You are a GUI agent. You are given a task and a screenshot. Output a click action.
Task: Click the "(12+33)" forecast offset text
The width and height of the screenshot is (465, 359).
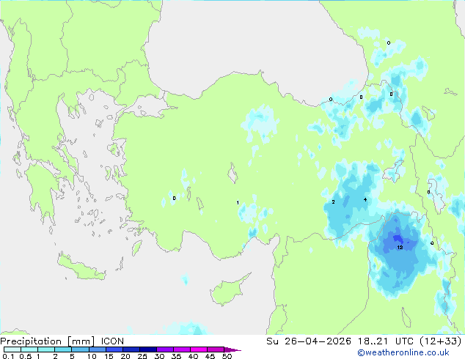[441, 341]
